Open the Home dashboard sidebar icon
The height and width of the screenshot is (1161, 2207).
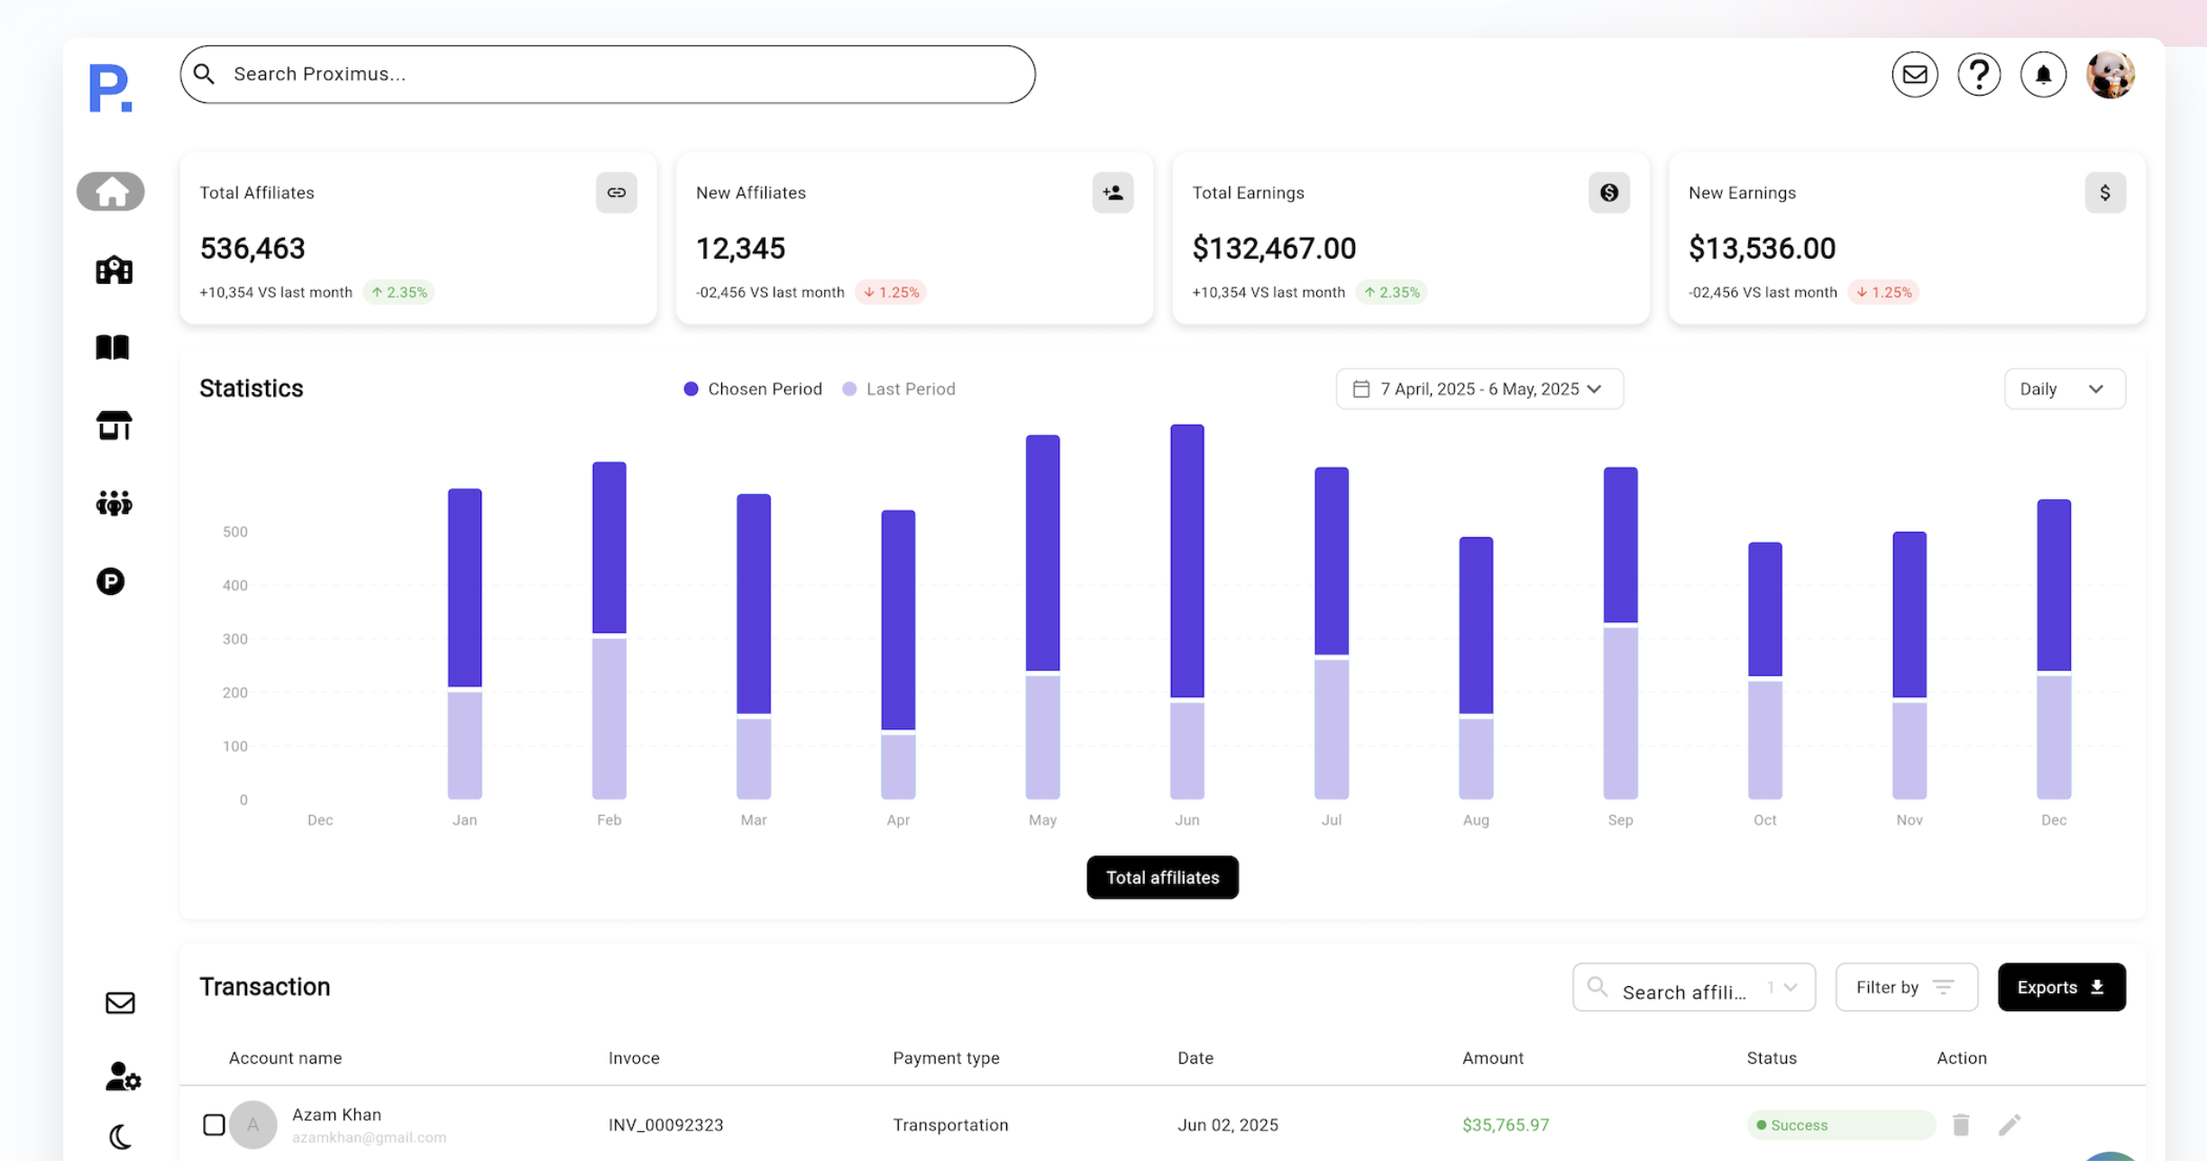[x=111, y=192]
